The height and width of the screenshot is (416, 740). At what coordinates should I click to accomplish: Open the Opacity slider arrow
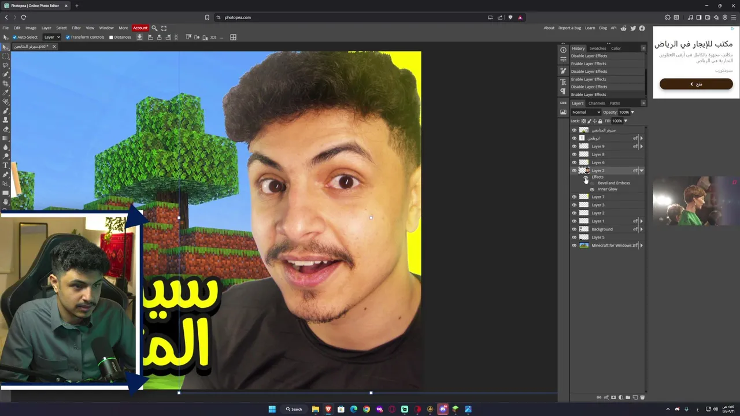coord(632,112)
